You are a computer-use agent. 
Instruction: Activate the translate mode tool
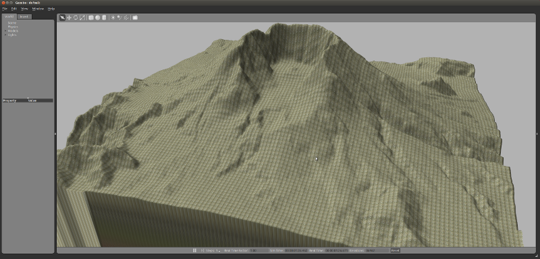click(69, 18)
